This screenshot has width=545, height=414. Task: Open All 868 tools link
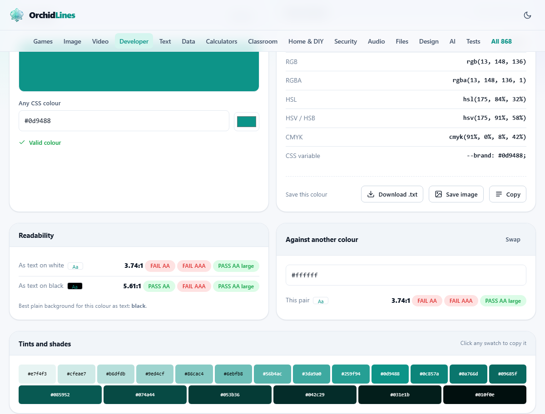(x=501, y=41)
